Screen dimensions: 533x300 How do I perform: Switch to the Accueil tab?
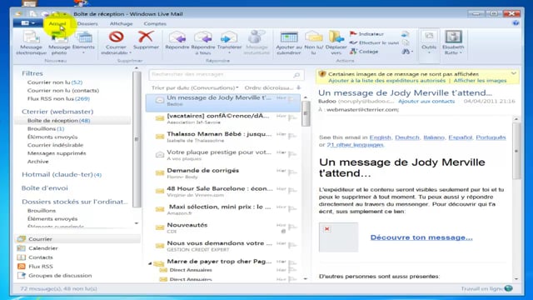tap(57, 24)
